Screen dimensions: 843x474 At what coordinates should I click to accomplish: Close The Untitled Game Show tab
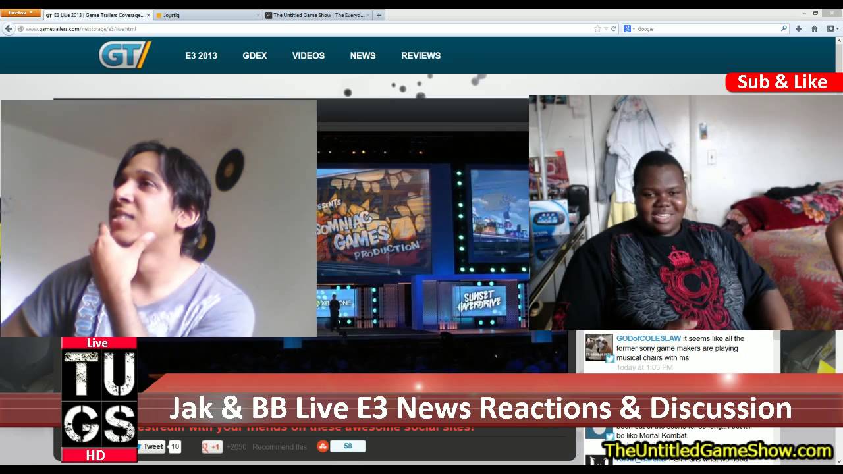[367, 15]
